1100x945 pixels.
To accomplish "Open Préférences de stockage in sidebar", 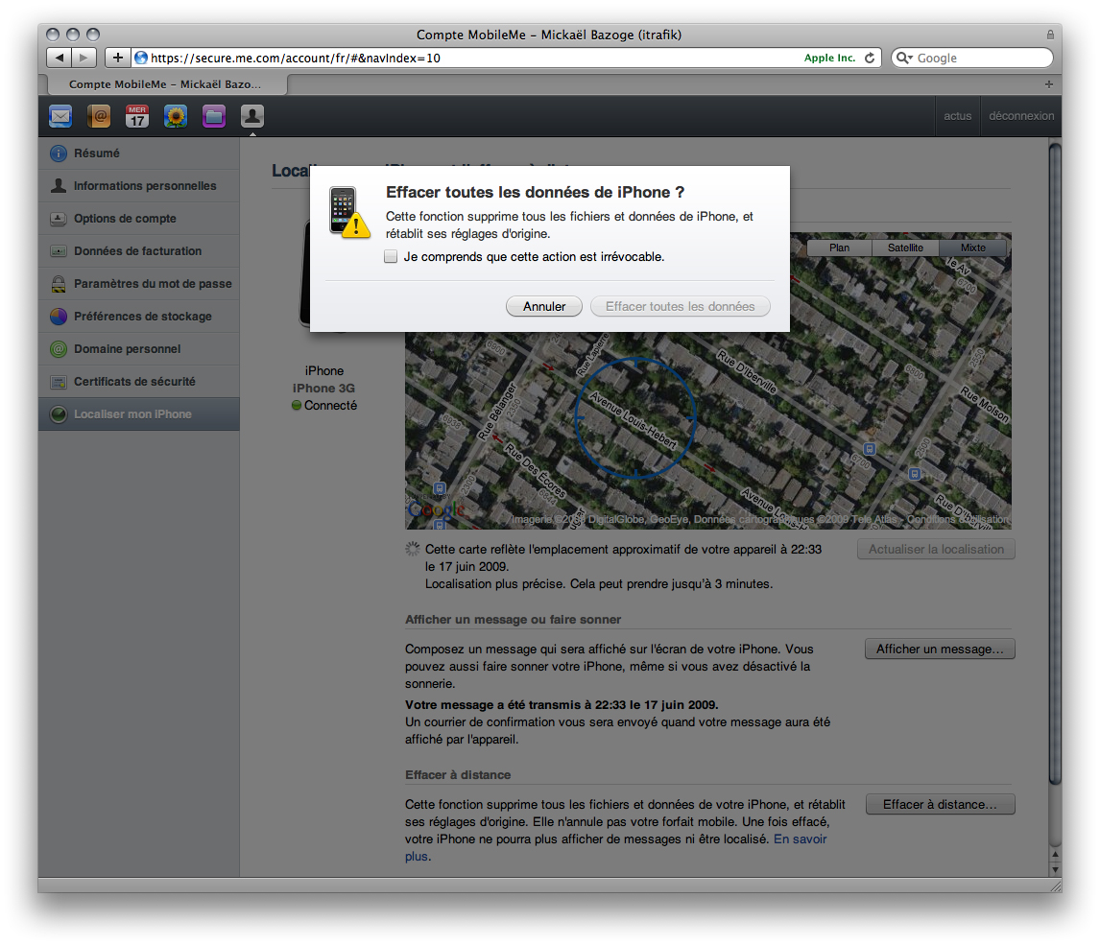I will click(x=139, y=317).
